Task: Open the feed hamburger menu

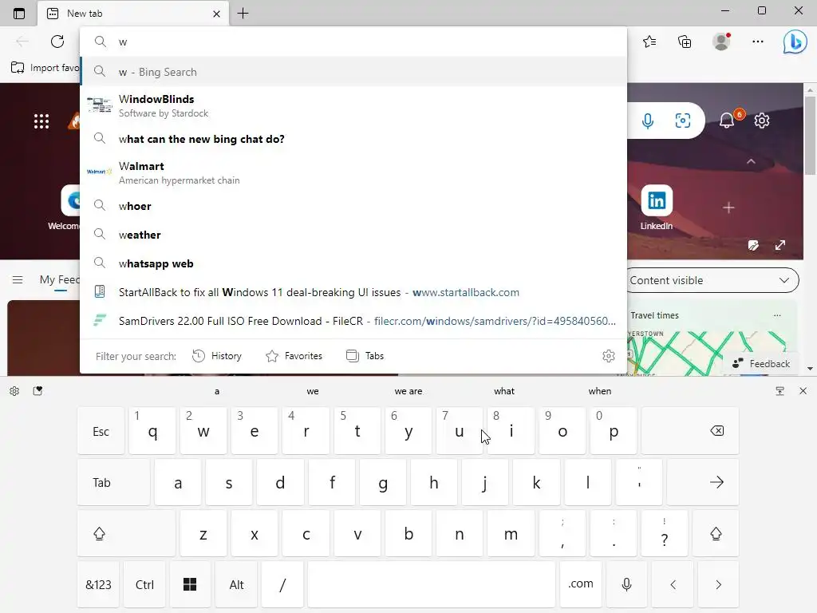Action: click(18, 280)
